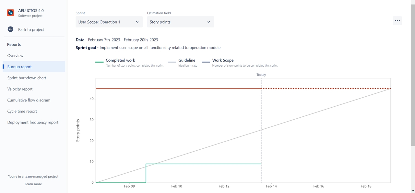Click the Learn more link
The width and height of the screenshot is (415, 193).
pyautogui.click(x=33, y=184)
